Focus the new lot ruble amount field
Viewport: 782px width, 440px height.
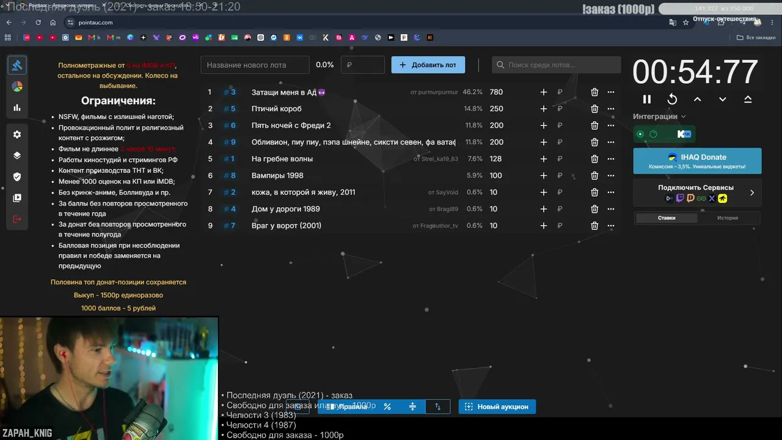coord(363,65)
